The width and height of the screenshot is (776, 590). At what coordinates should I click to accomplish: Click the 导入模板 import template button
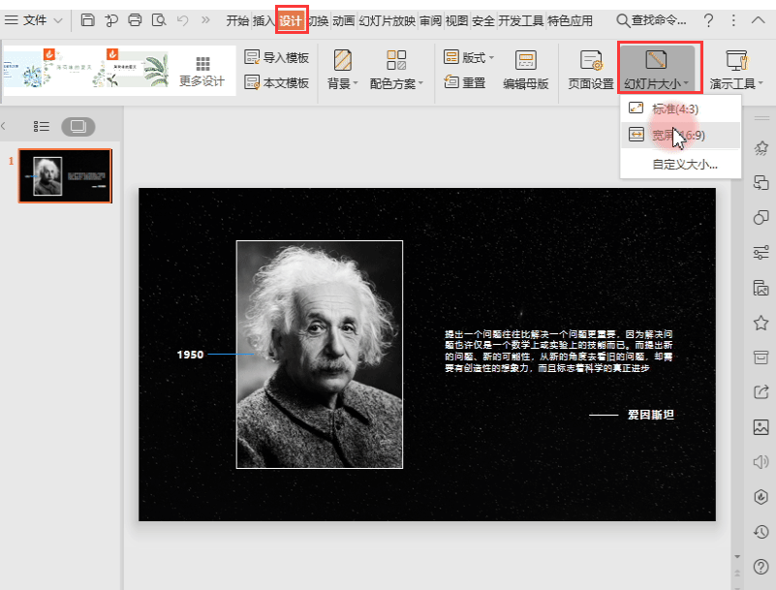[x=277, y=57]
